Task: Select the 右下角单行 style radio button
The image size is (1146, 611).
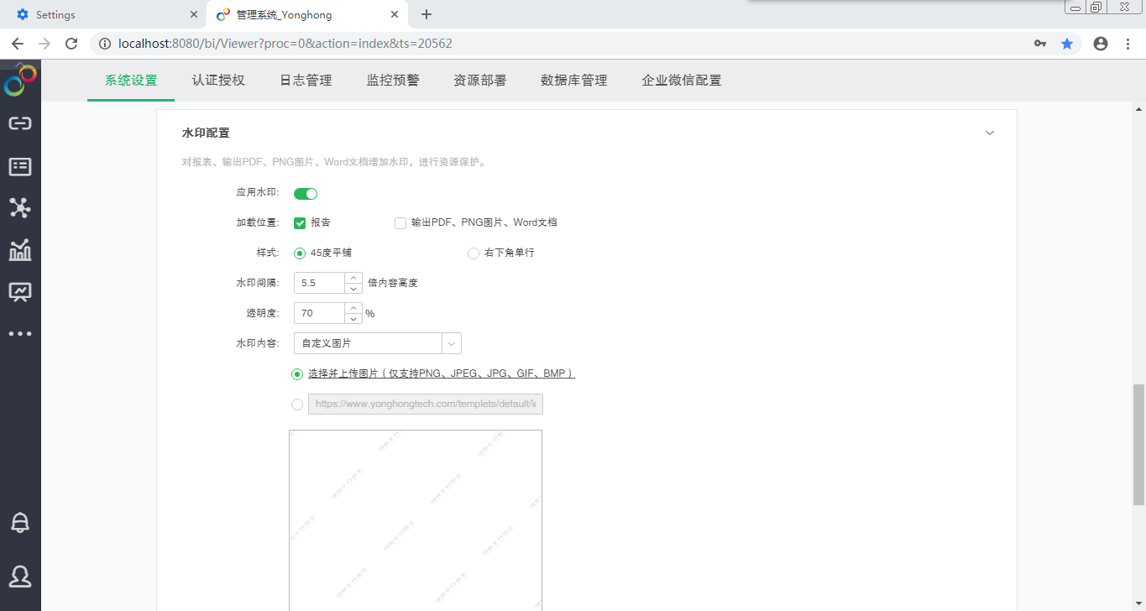Action: click(x=474, y=253)
